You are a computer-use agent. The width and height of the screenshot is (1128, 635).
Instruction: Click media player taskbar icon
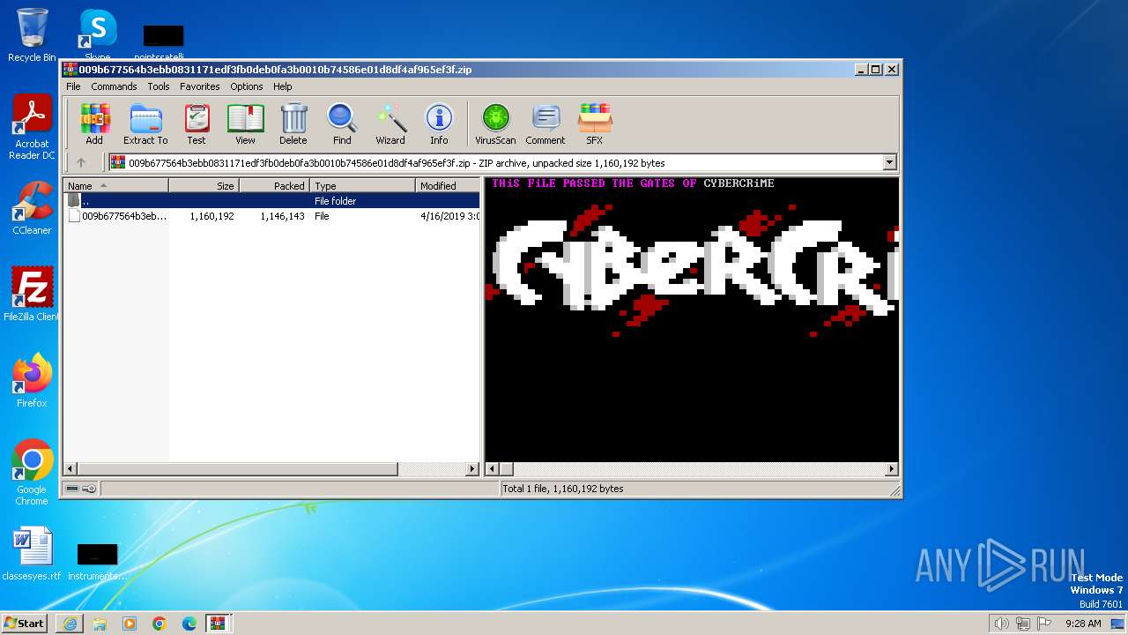130,624
